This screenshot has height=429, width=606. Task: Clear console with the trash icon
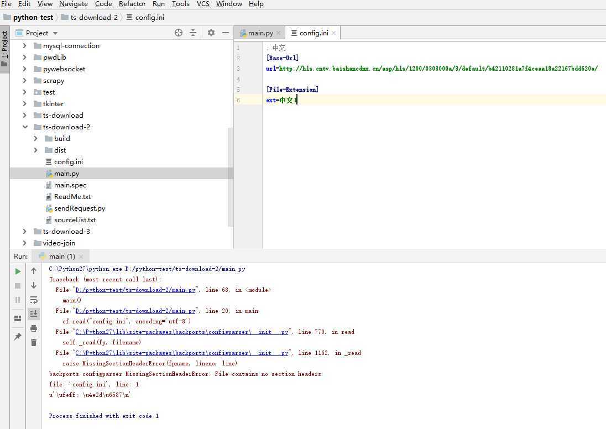point(34,342)
